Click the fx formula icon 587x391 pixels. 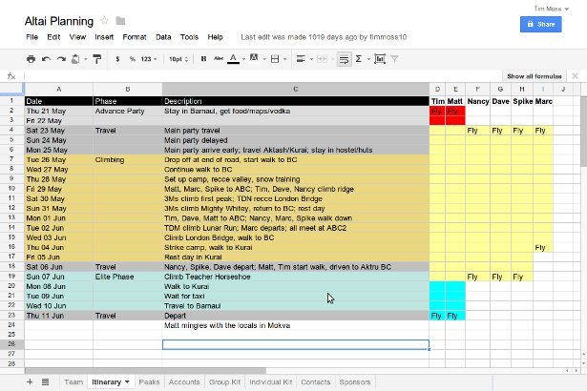click(x=11, y=76)
